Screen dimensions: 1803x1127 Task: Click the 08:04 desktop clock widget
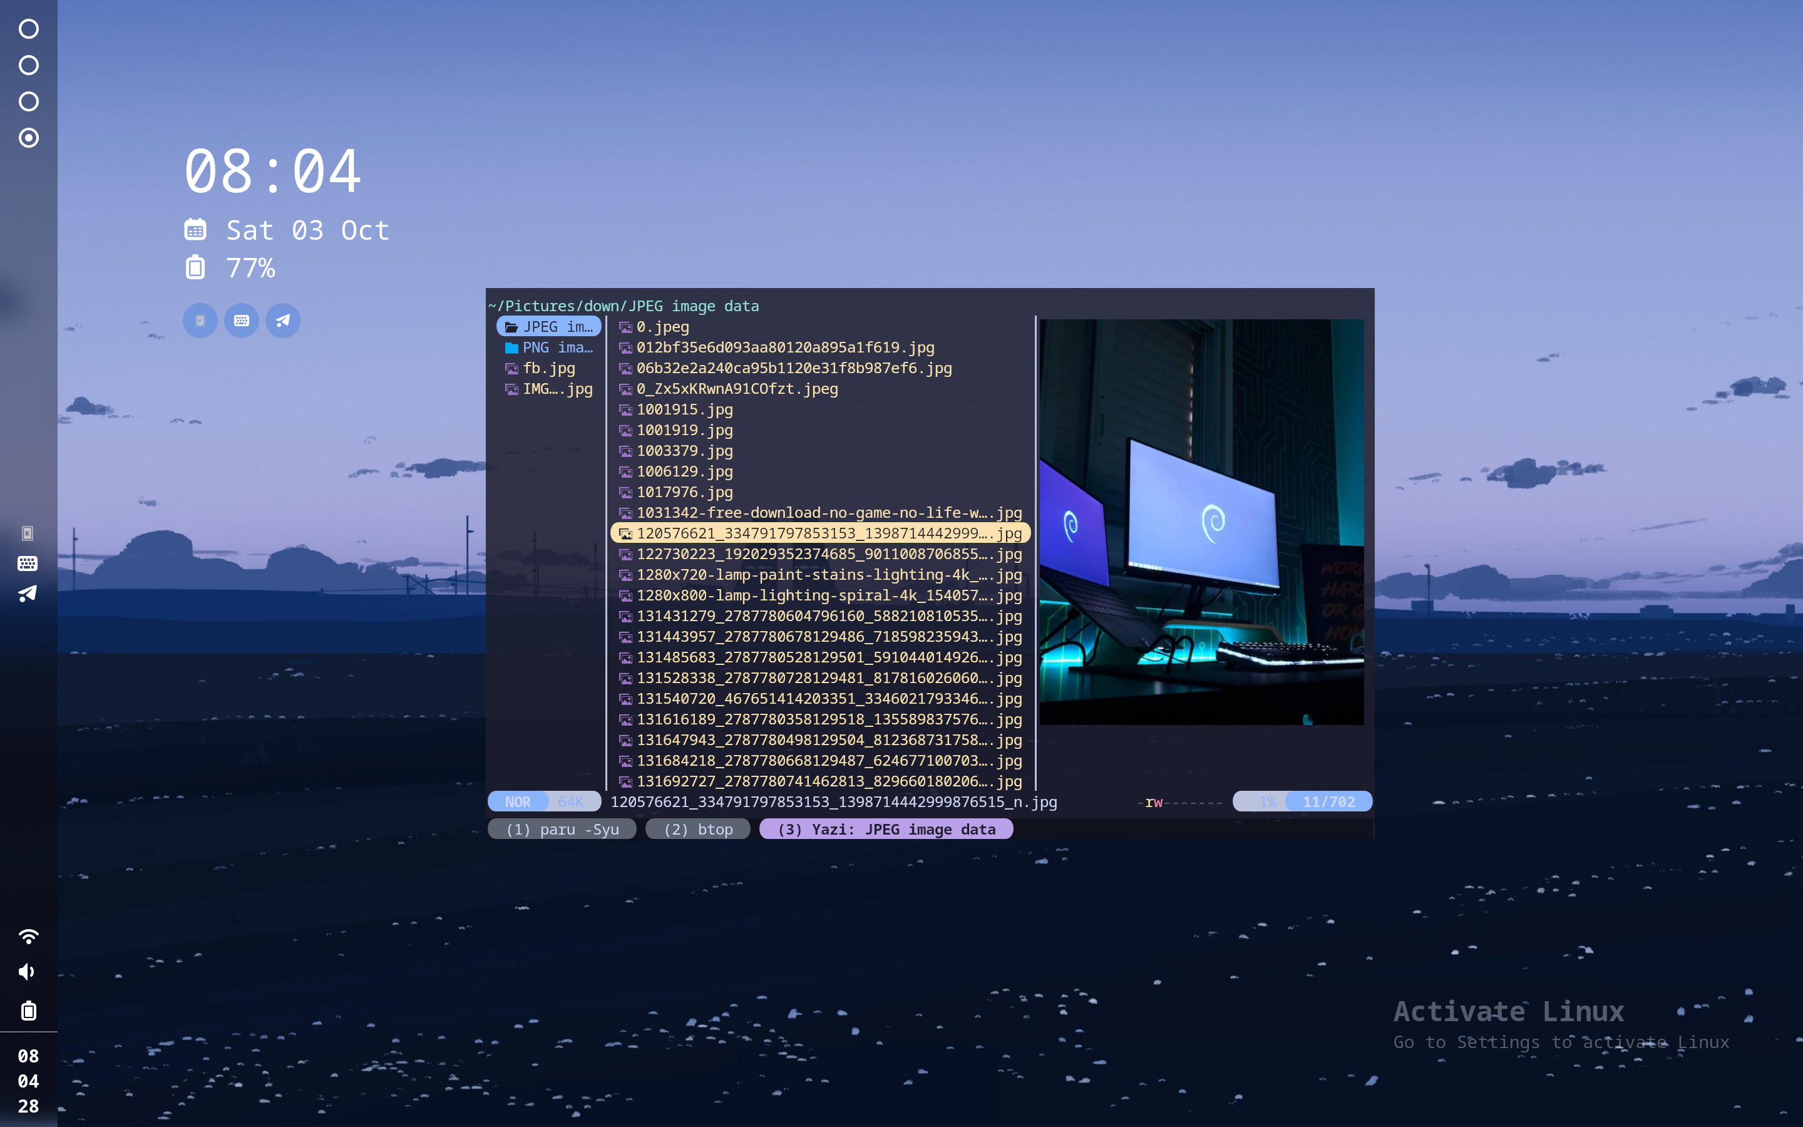[274, 172]
